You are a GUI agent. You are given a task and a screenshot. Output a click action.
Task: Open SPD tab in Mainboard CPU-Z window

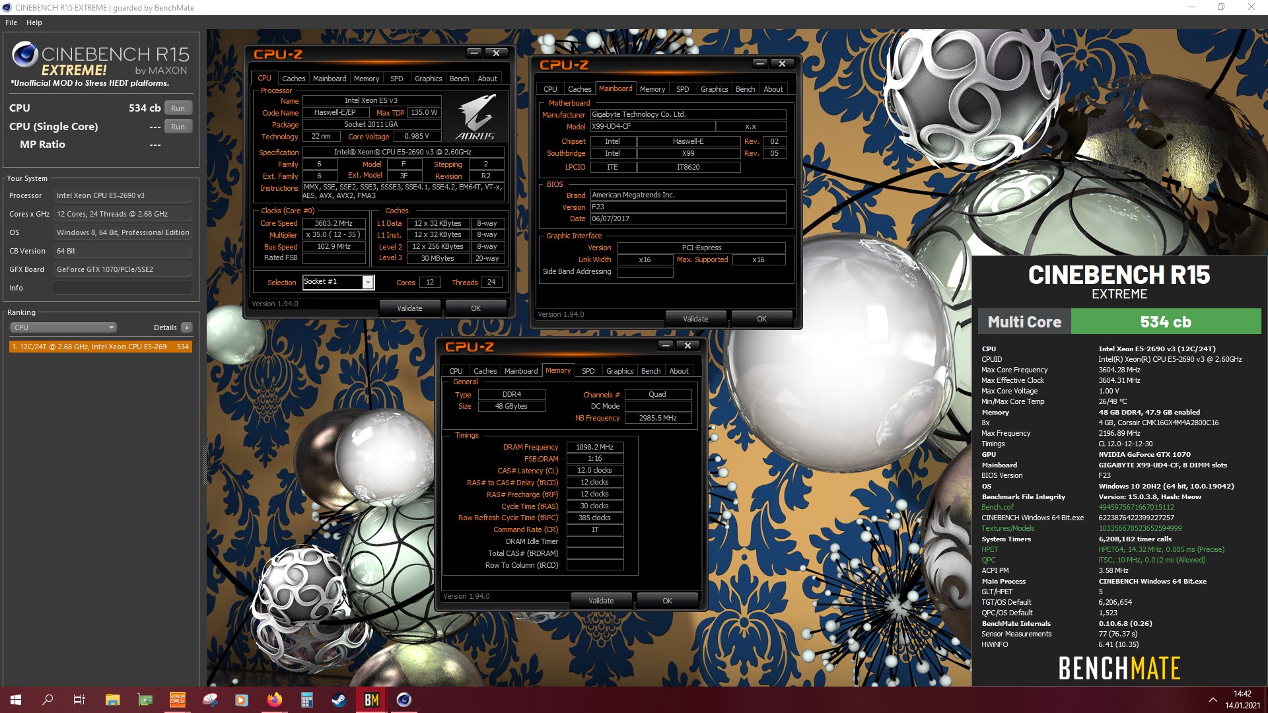point(683,89)
